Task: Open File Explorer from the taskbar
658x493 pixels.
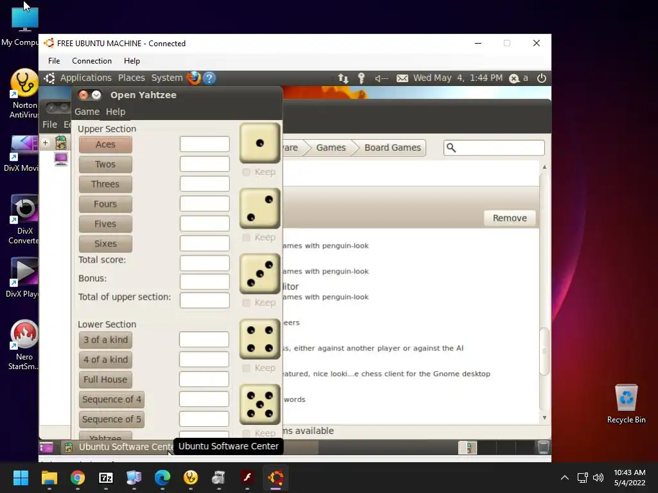Action: 49,478
